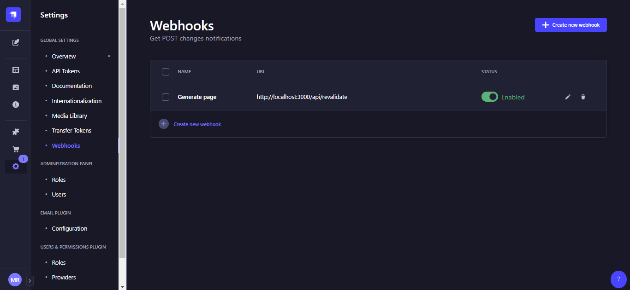Expand the main navigation with chevron arrow
Viewport: 630px width, 290px height.
(30, 281)
